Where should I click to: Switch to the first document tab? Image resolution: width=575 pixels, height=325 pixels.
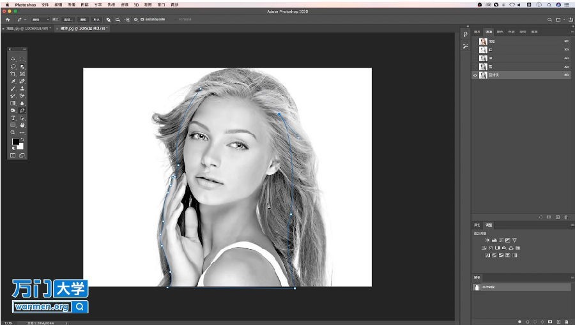click(x=27, y=28)
